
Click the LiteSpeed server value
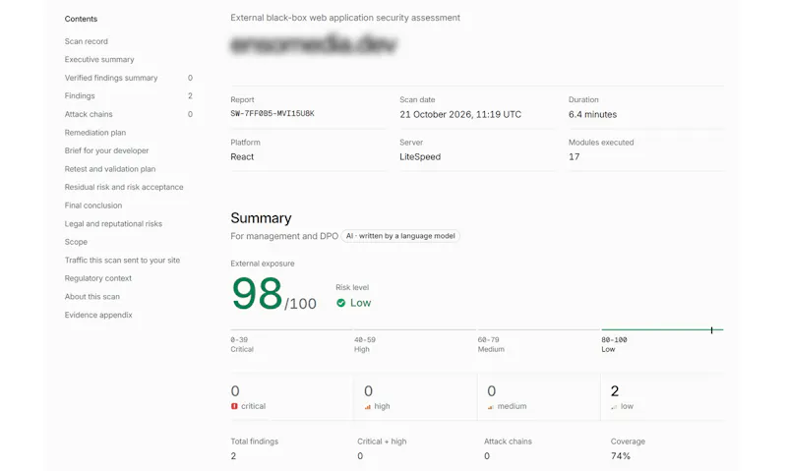pyautogui.click(x=420, y=157)
